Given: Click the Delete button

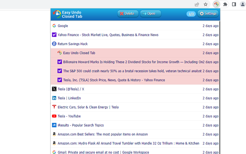Looking at the screenshot, I should pos(128,14).
